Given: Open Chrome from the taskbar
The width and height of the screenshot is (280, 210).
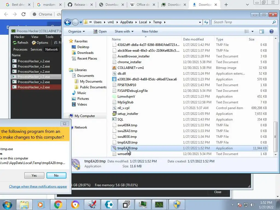Looking at the screenshot, I should coord(58,205).
